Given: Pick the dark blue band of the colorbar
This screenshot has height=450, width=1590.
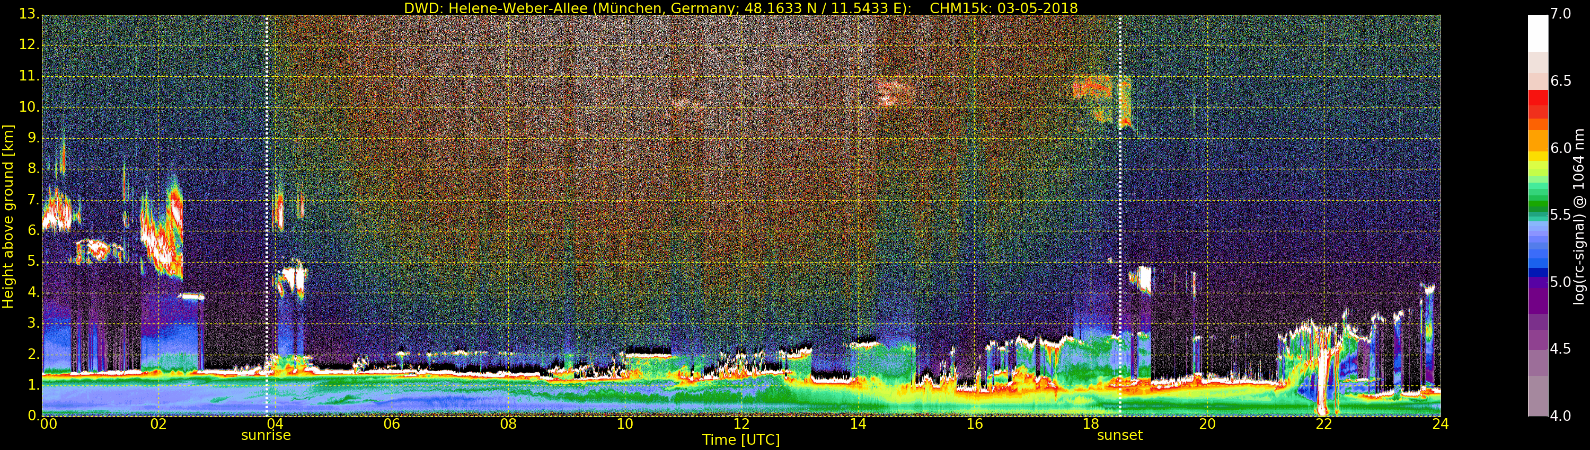Looking at the screenshot, I should [x=1538, y=273].
